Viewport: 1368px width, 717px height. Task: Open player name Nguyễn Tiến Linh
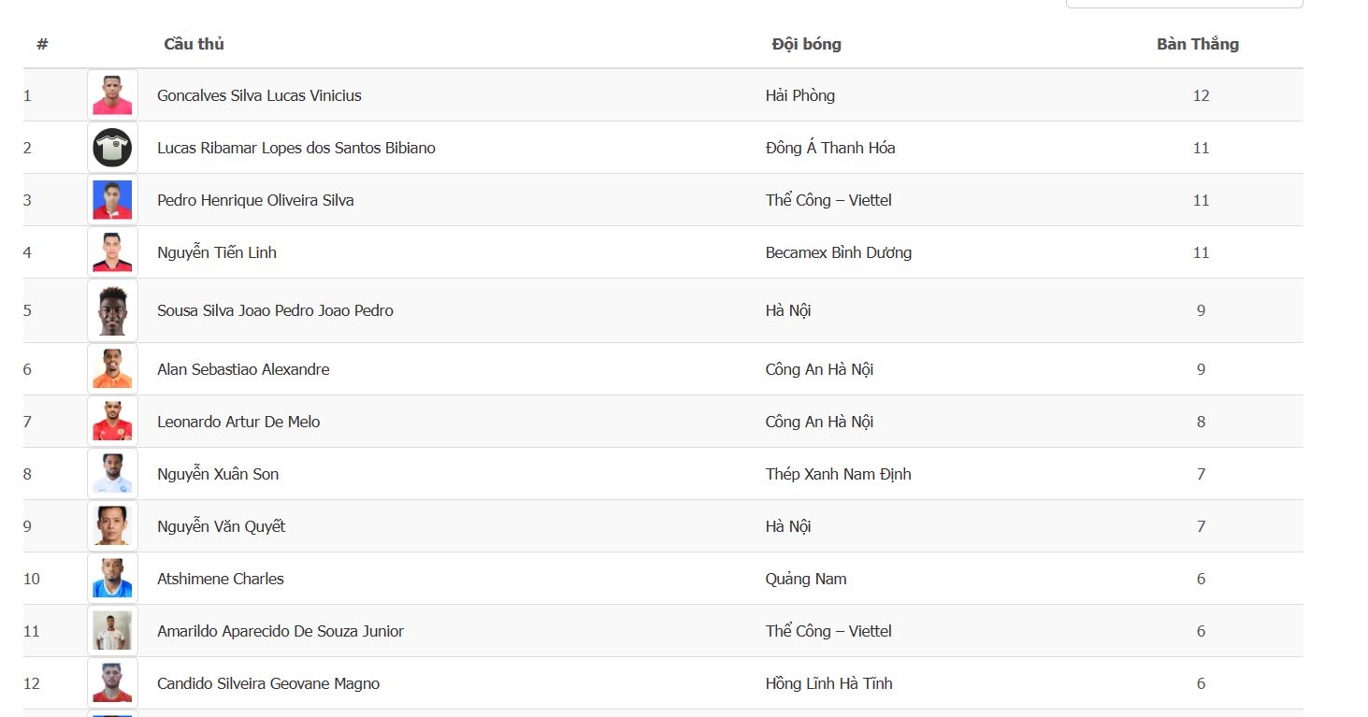pyautogui.click(x=217, y=252)
